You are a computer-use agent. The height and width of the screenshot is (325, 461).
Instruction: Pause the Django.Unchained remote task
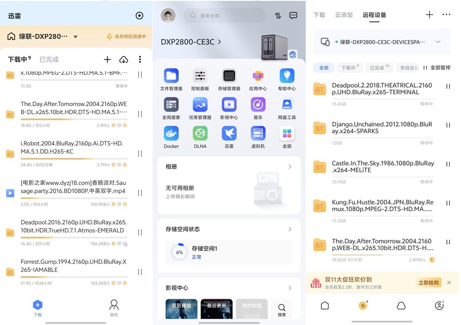point(448,125)
